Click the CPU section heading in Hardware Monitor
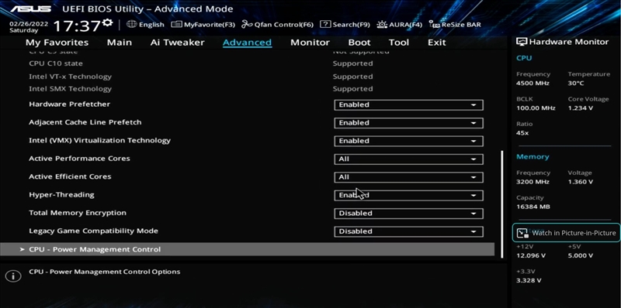The height and width of the screenshot is (308, 621). click(524, 59)
